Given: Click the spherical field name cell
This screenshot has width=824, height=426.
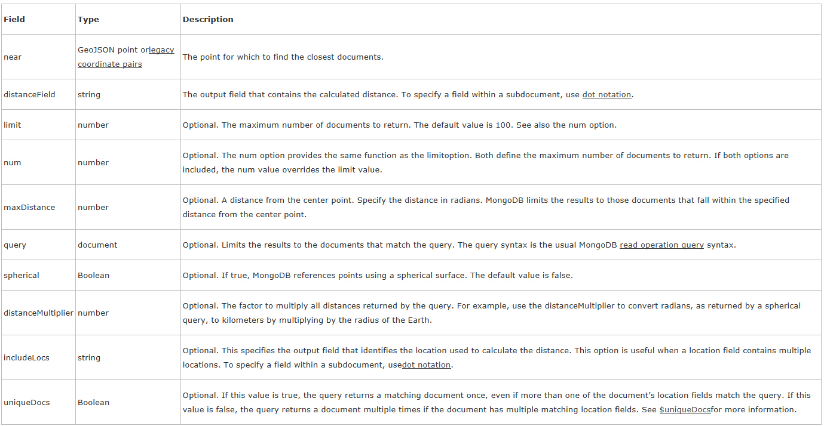Looking at the screenshot, I should click(38, 275).
